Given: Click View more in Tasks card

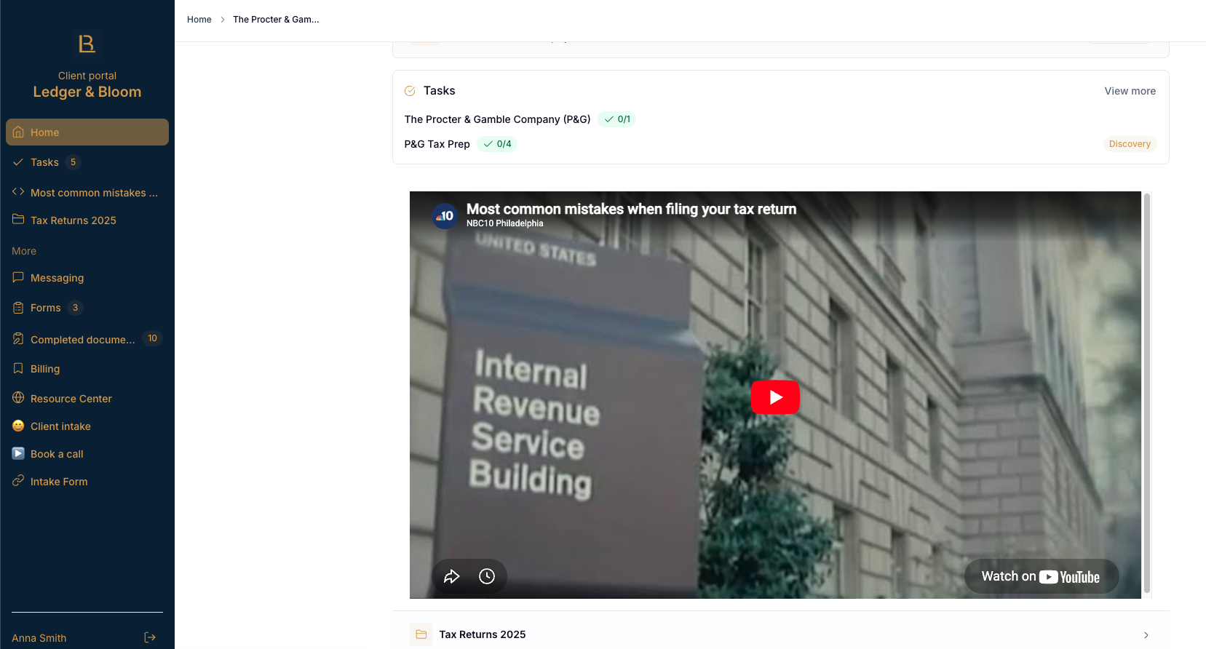Looking at the screenshot, I should (1130, 91).
